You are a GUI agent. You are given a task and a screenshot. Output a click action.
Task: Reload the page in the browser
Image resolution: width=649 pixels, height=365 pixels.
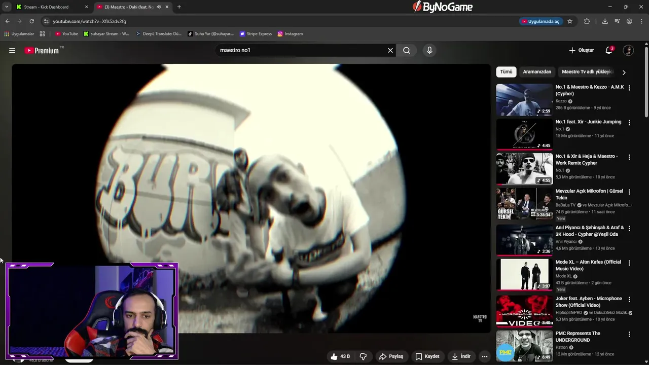click(x=31, y=21)
